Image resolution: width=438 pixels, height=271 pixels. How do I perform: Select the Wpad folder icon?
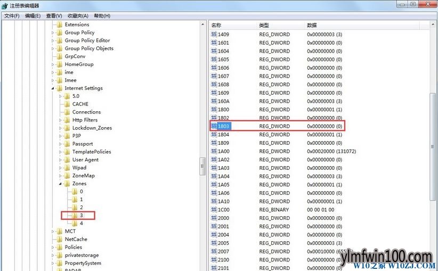tap(67, 168)
